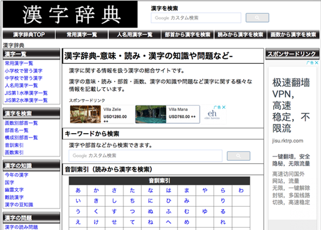Screen dimensions: 321x230
Task: Click the 漢字辞典 site logo banner
Action: (70, 14)
